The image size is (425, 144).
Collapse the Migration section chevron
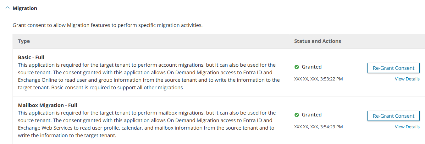pyautogui.click(x=8, y=8)
